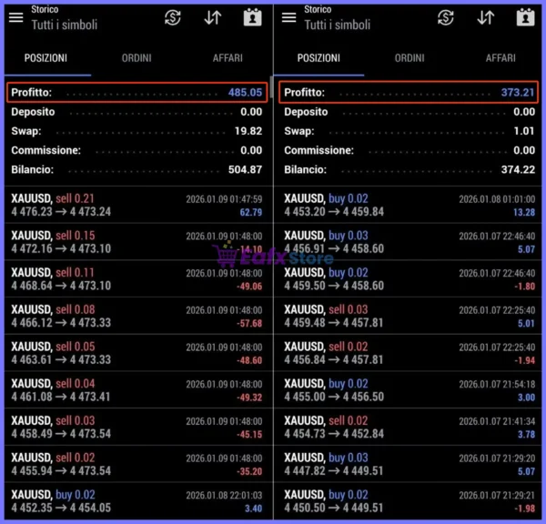Select Profitto value 373.21
Screen dimensions: 546x524
[518, 92]
